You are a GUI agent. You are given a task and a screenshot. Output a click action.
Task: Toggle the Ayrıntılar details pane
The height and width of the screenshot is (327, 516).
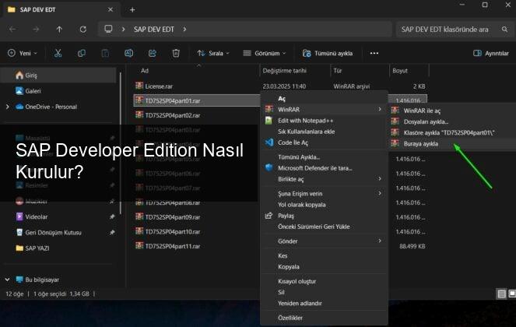(x=490, y=53)
